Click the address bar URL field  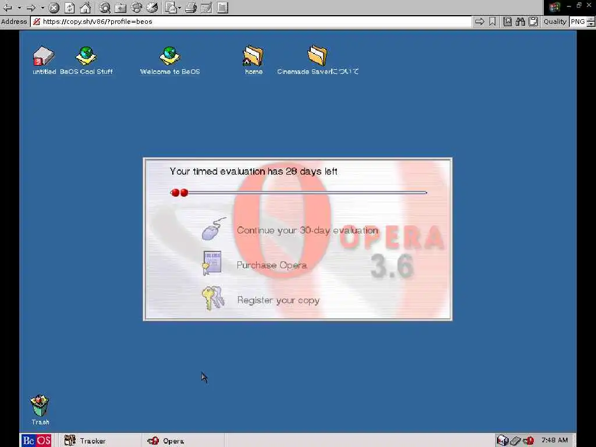pos(251,22)
